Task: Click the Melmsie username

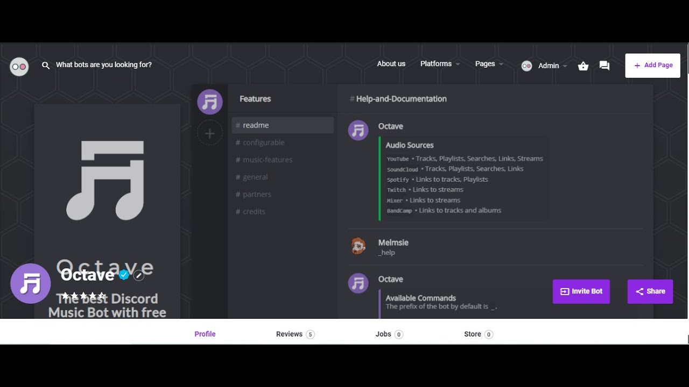Action: (x=393, y=242)
